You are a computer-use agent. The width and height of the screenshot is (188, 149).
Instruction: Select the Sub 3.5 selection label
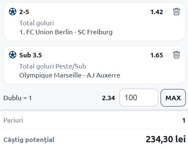[30, 55]
